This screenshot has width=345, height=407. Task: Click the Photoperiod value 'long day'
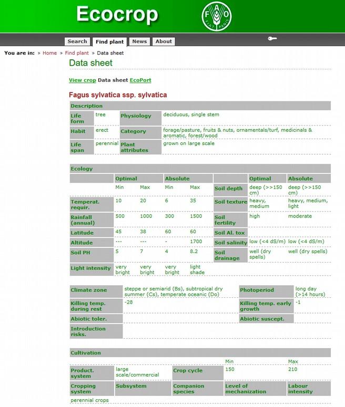coord(310,291)
